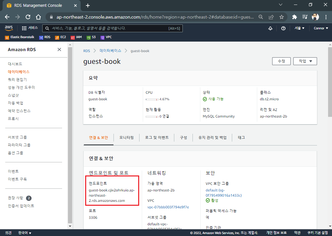This screenshot has height=236, width=332.
Task: Click RDS breadcrumb link
Action: coord(86,51)
